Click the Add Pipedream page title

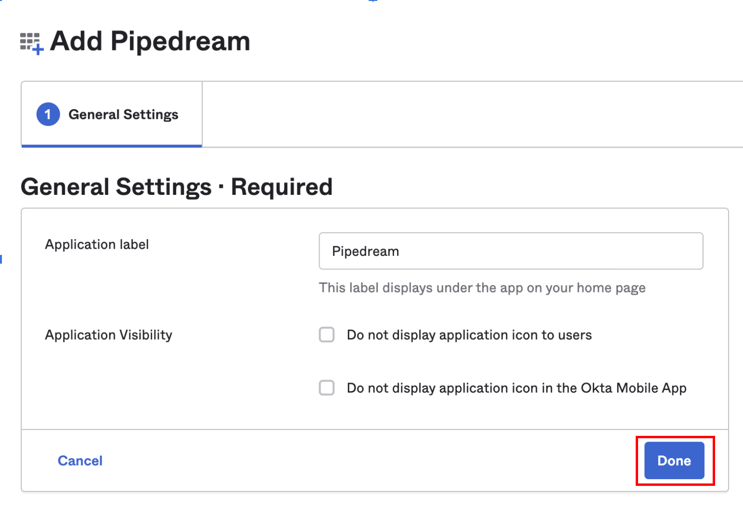150,41
